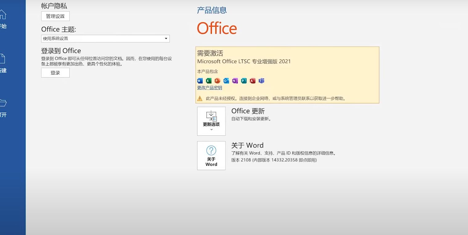This screenshot has height=235, width=468.
Task: Click the Outlook app icon in product list
Action: [x=226, y=81]
